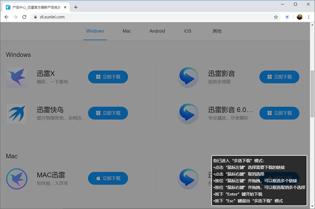Click MAC迅雷's 立即下载 button
315x209 pixels.
108,179
